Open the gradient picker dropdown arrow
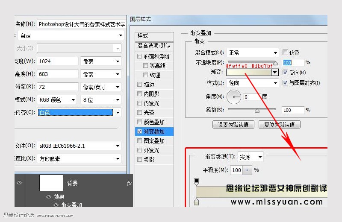Image resolution: width=342 pixels, height=222 pixels. [275, 72]
